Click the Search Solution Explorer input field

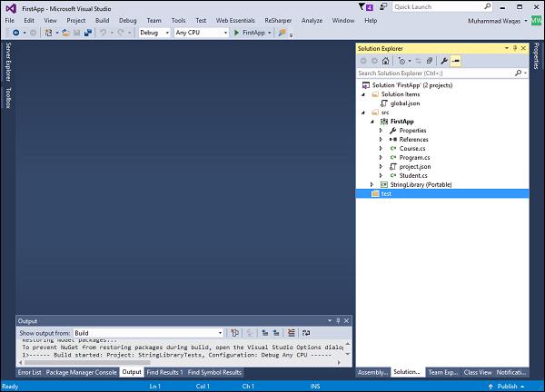436,73
